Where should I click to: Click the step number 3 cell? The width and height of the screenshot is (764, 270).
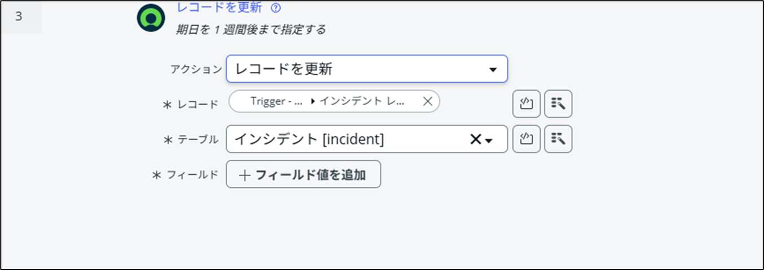[19, 16]
